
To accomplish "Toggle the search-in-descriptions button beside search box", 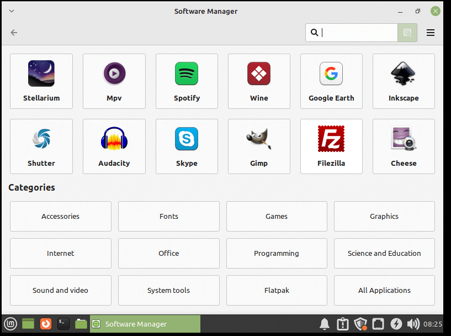I will pos(407,33).
